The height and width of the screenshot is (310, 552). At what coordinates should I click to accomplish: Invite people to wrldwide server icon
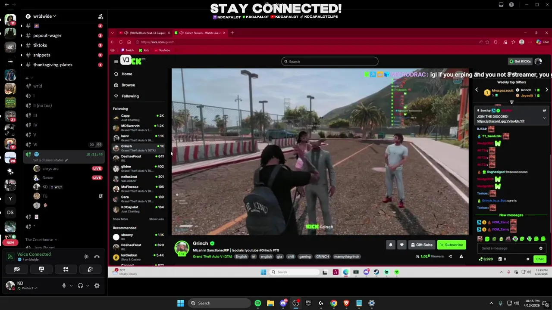100,16
